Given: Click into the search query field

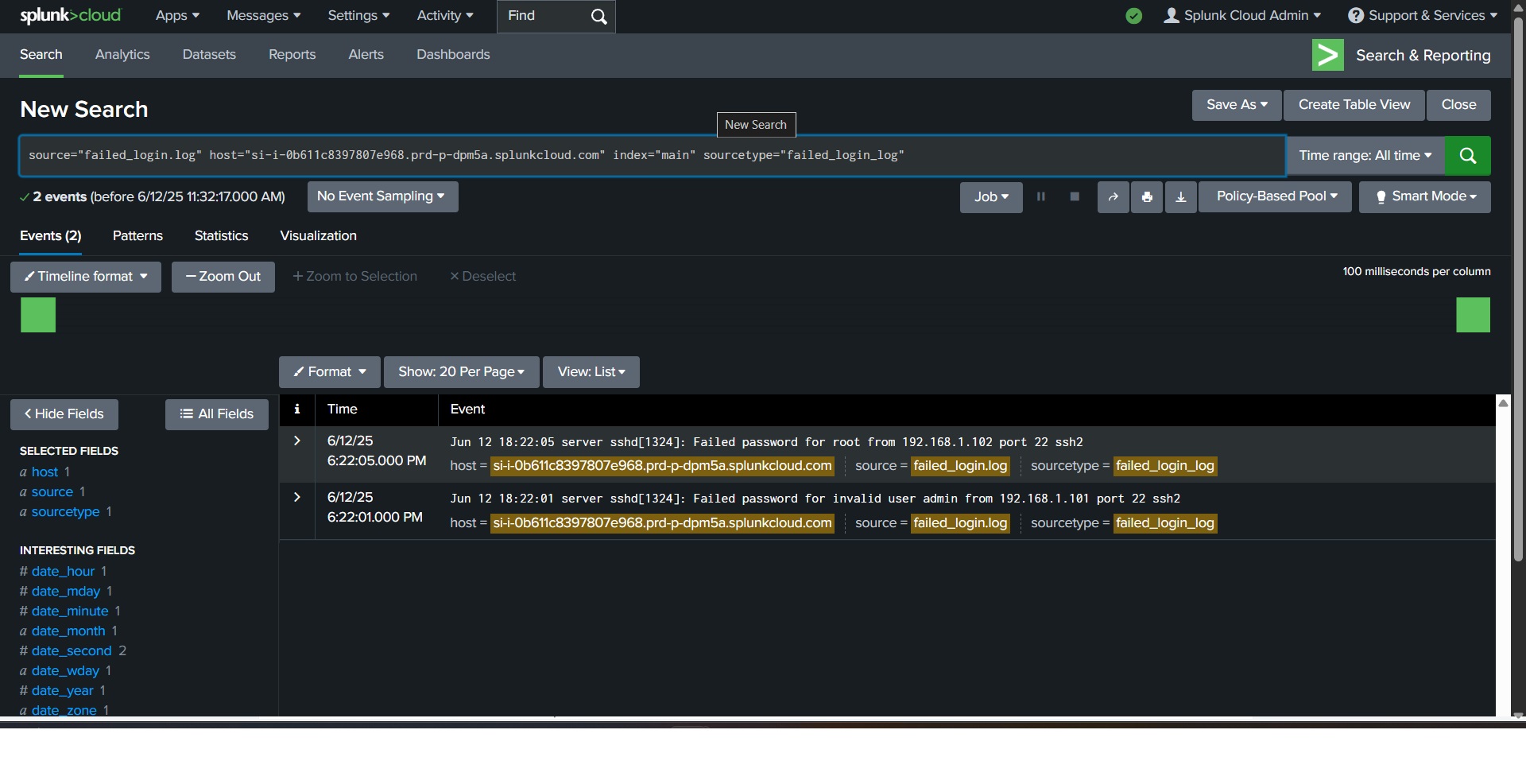Looking at the screenshot, I should (x=653, y=155).
